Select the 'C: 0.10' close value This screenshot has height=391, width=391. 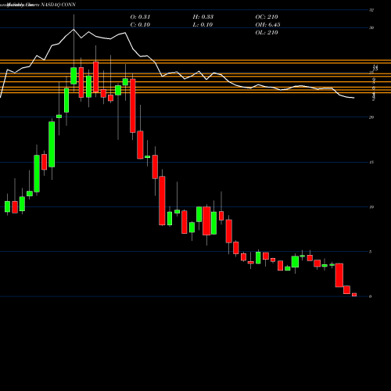tap(140, 25)
